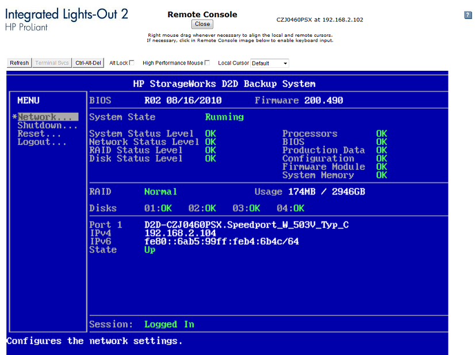Click the BIOS version R02 08/16/2010
This screenshot has width=475, height=355.
183,100
